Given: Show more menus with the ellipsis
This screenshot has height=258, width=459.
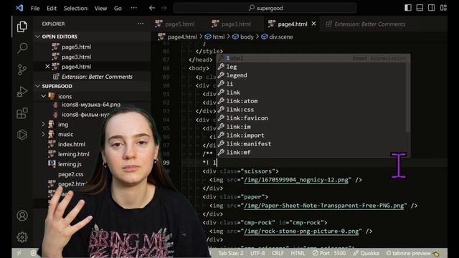Looking at the screenshot, I should [134, 8].
